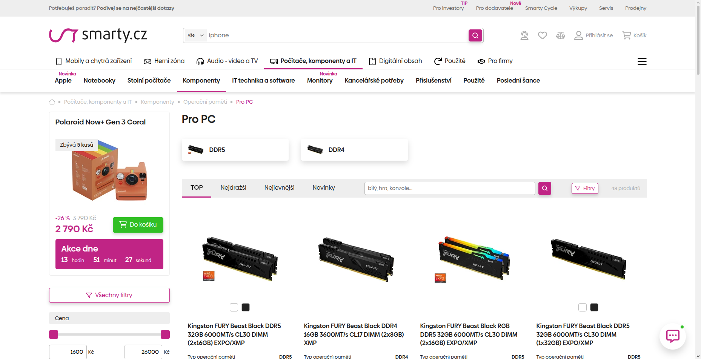Click the main search field with iphone
The width and height of the screenshot is (701, 359).
[x=338, y=35]
